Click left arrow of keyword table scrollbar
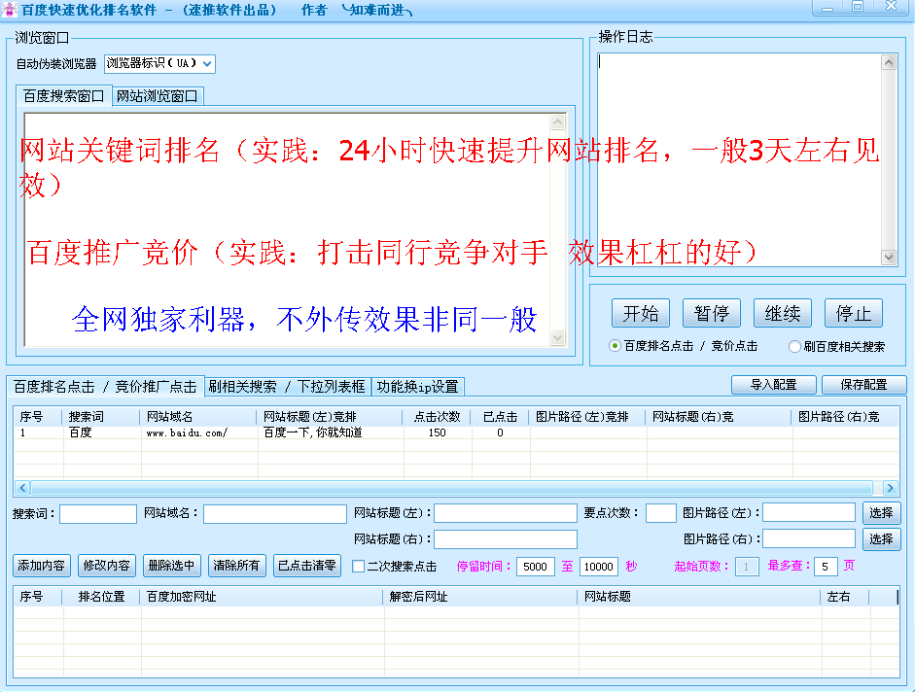The width and height of the screenshot is (915, 692). 22,488
